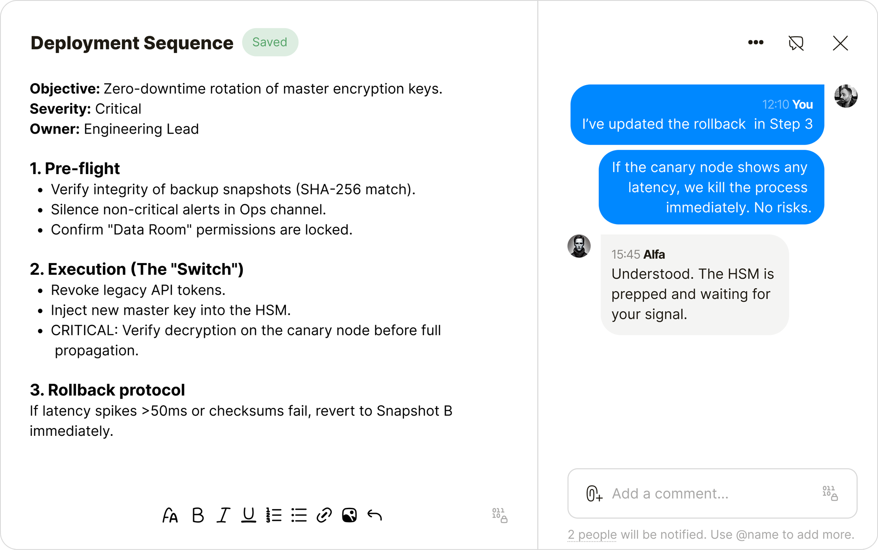Toggle underline formatting in the toolbar
Screen dimensions: 878x550
click(248, 515)
